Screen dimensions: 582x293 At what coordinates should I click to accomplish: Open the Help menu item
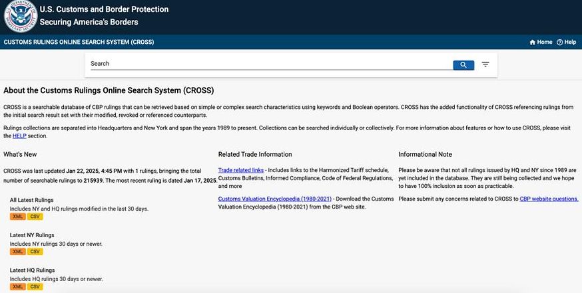point(567,43)
